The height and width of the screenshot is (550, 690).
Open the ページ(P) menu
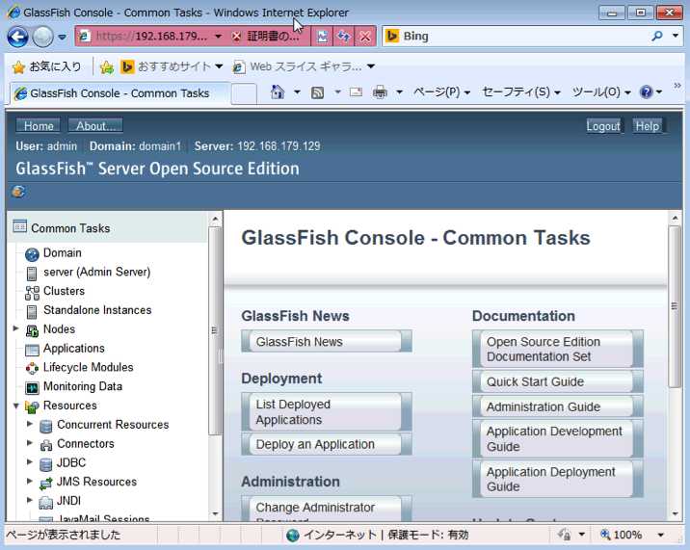coord(441,92)
